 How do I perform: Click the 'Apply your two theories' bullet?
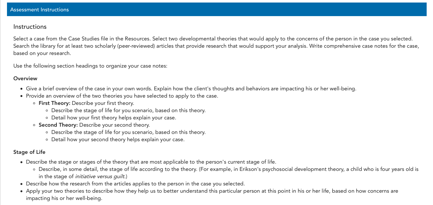212,195
